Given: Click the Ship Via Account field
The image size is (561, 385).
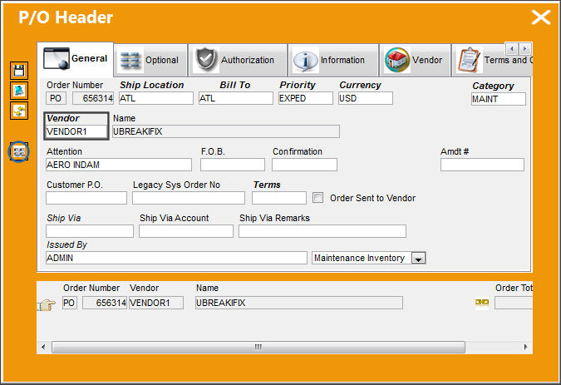Looking at the screenshot, I should pyautogui.click(x=186, y=231).
